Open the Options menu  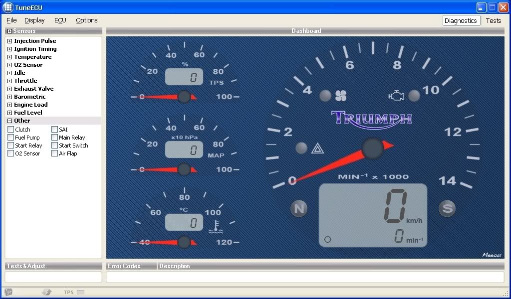pos(87,20)
